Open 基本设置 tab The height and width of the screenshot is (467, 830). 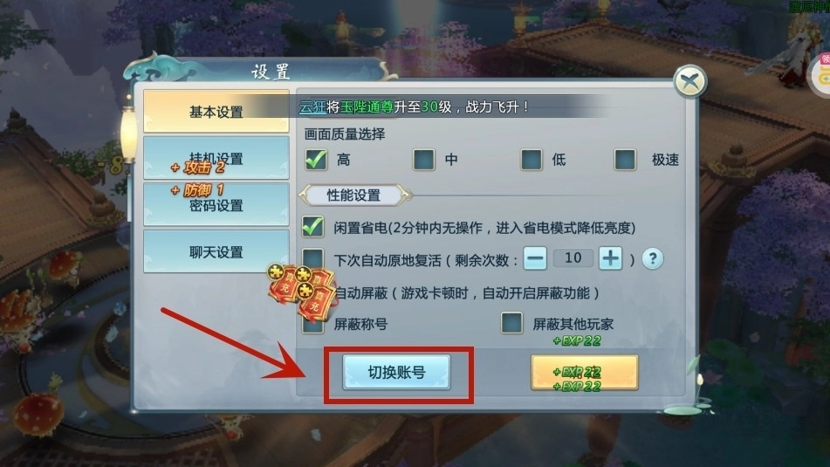pyautogui.click(x=216, y=111)
